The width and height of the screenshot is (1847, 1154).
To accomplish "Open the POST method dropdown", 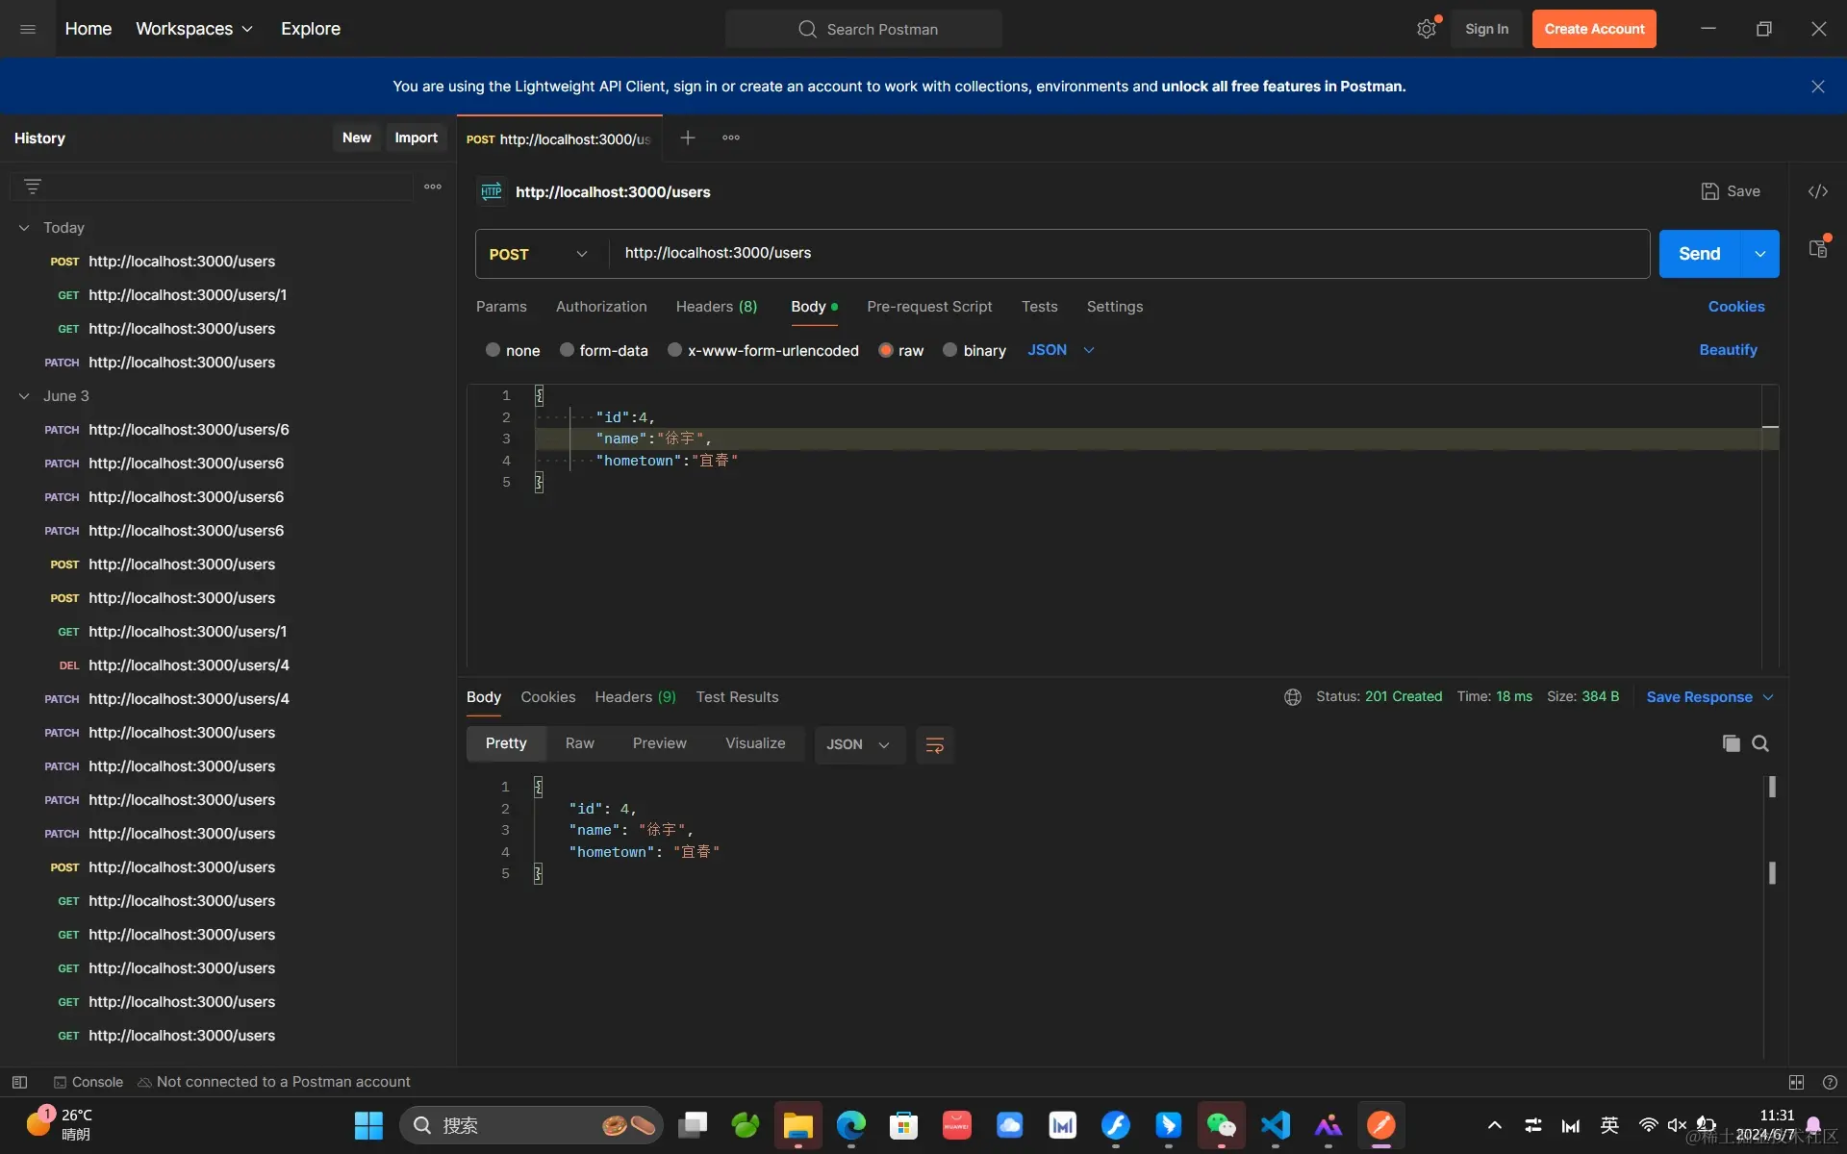I will pyautogui.click(x=539, y=254).
